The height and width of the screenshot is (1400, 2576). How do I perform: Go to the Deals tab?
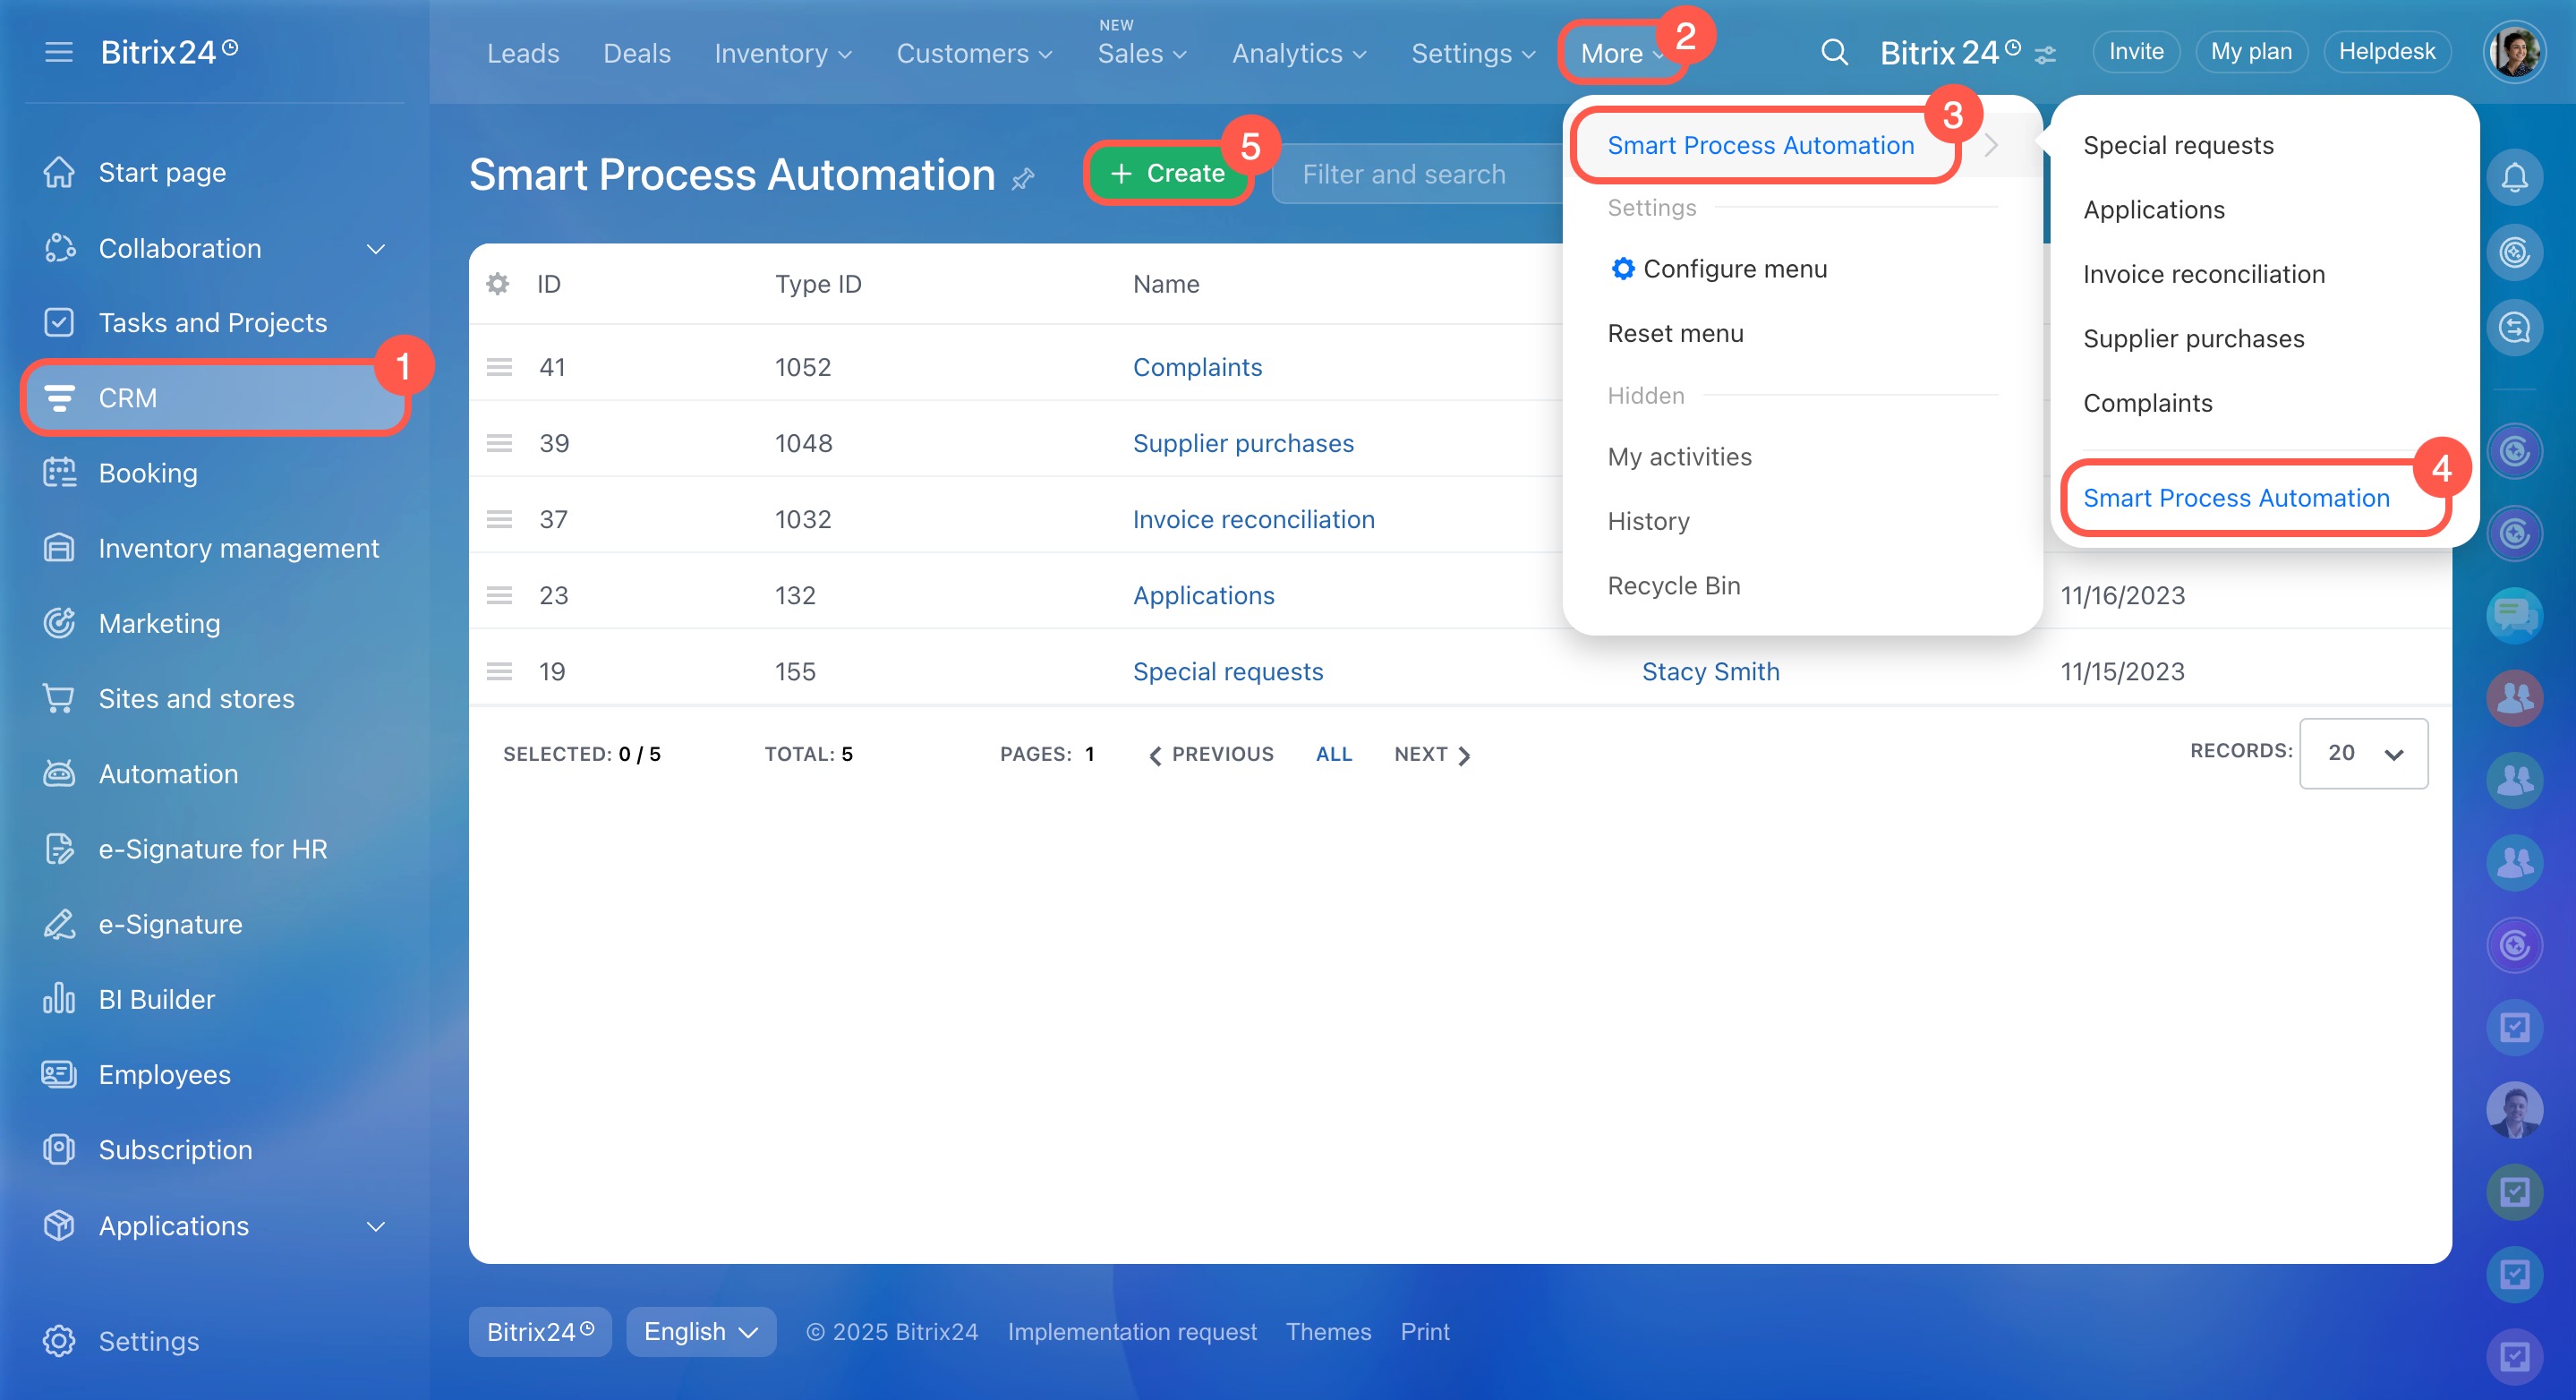point(637,53)
